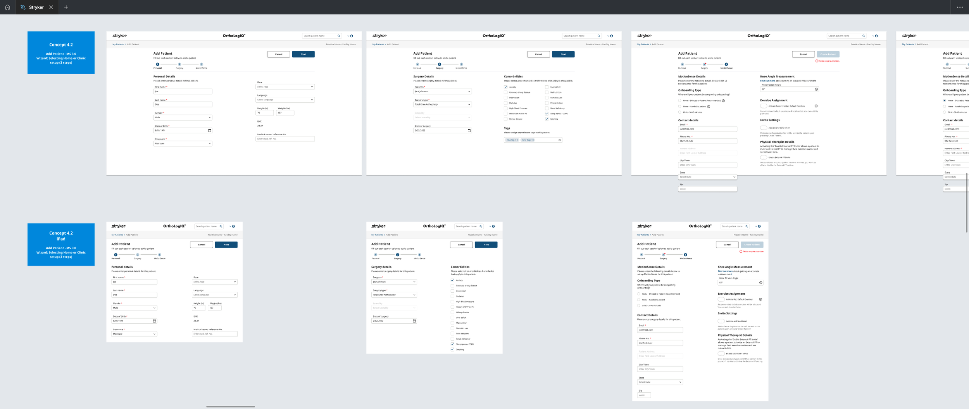
Task: Click info icon beside Home - Shipped to Patient
Action: point(723,101)
